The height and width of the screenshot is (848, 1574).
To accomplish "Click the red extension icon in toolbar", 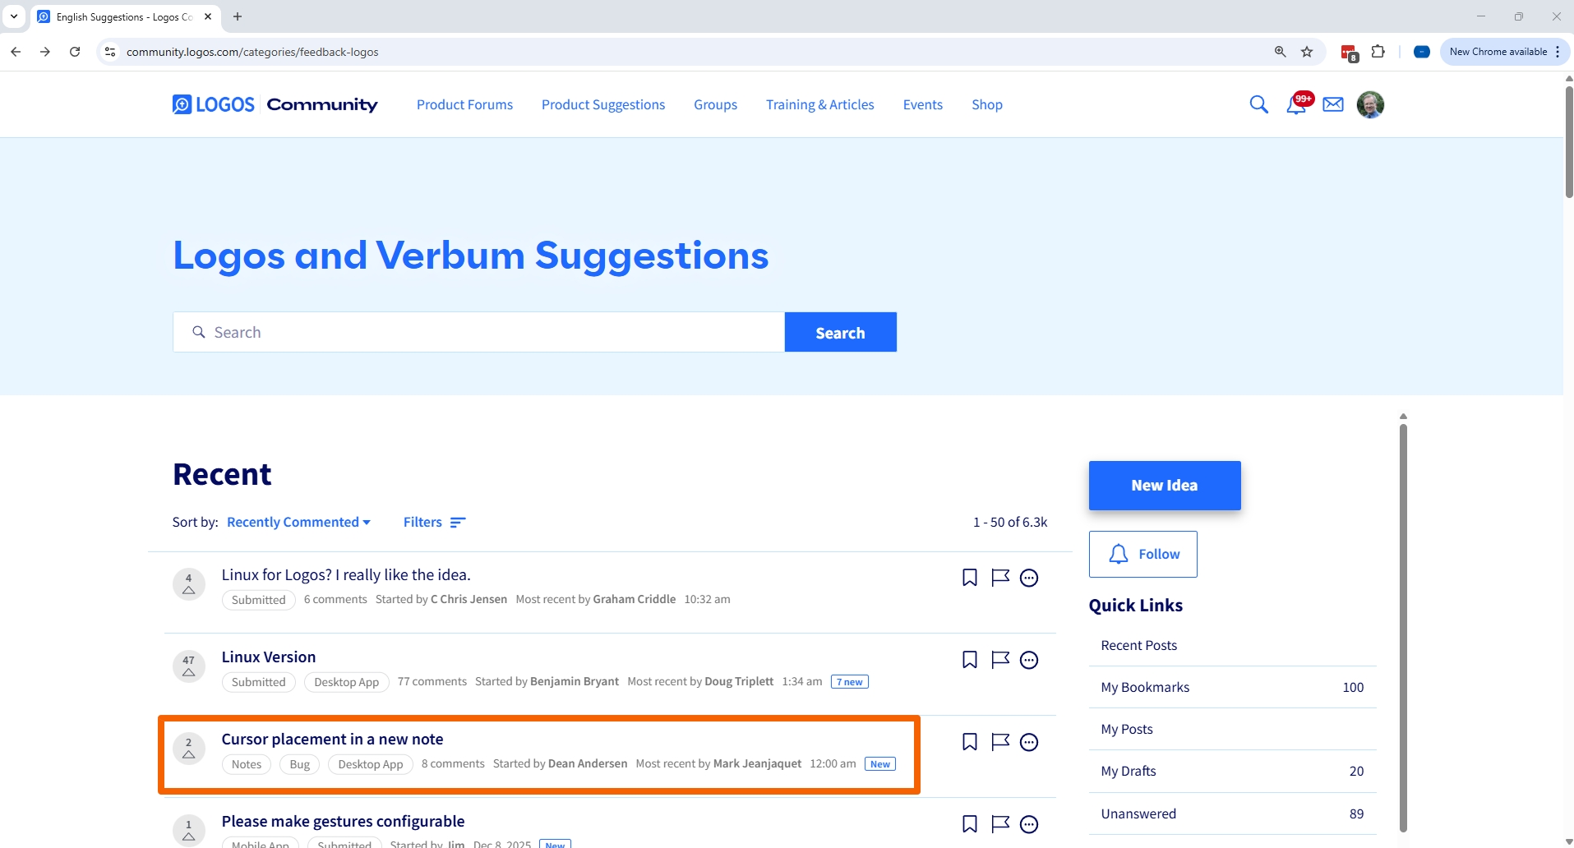I will click(x=1349, y=53).
